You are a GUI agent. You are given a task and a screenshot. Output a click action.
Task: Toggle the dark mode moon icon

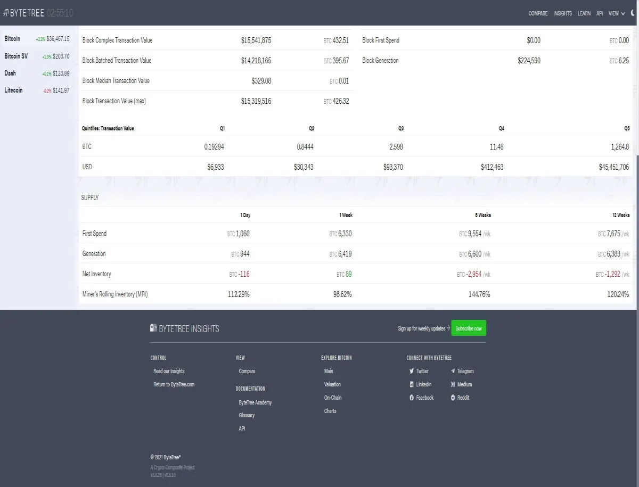[633, 13]
